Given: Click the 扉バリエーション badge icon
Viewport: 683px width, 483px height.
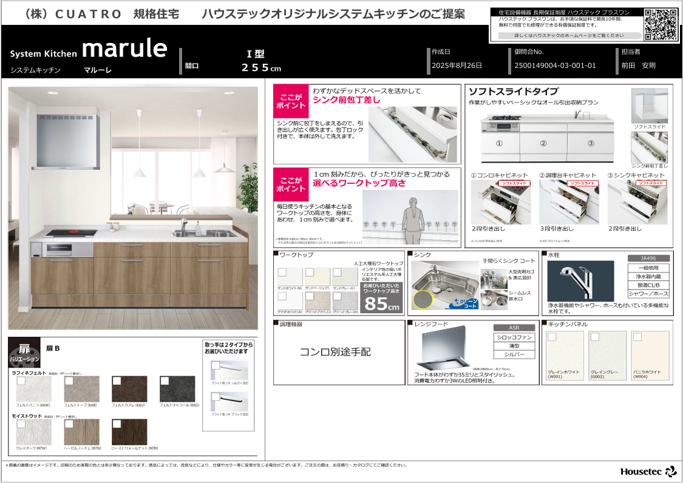Looking at the screenshot, I should 24,353.
